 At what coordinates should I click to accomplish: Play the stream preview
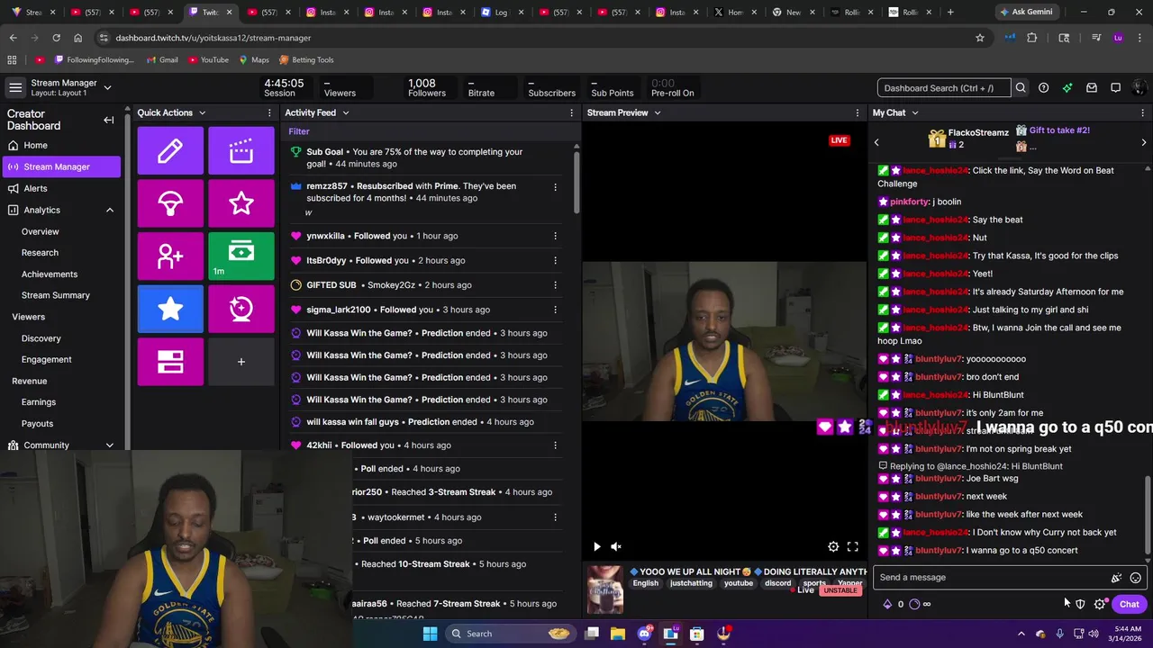pos(596,546)
